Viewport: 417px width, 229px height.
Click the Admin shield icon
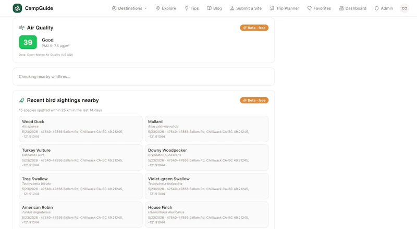(x=376, y=8)
